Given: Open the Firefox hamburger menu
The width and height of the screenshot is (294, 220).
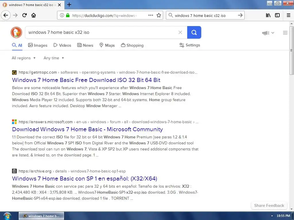Looking at the screenshot, I should click(x=289, y=15).
